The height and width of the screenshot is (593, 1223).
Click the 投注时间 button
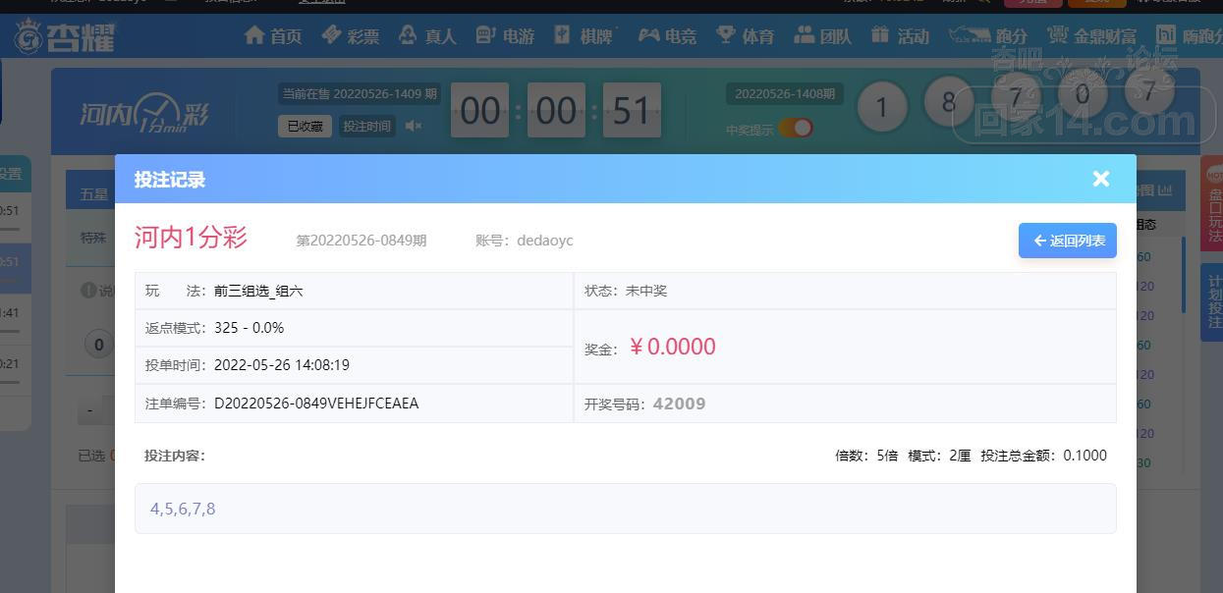click(366, 126)
